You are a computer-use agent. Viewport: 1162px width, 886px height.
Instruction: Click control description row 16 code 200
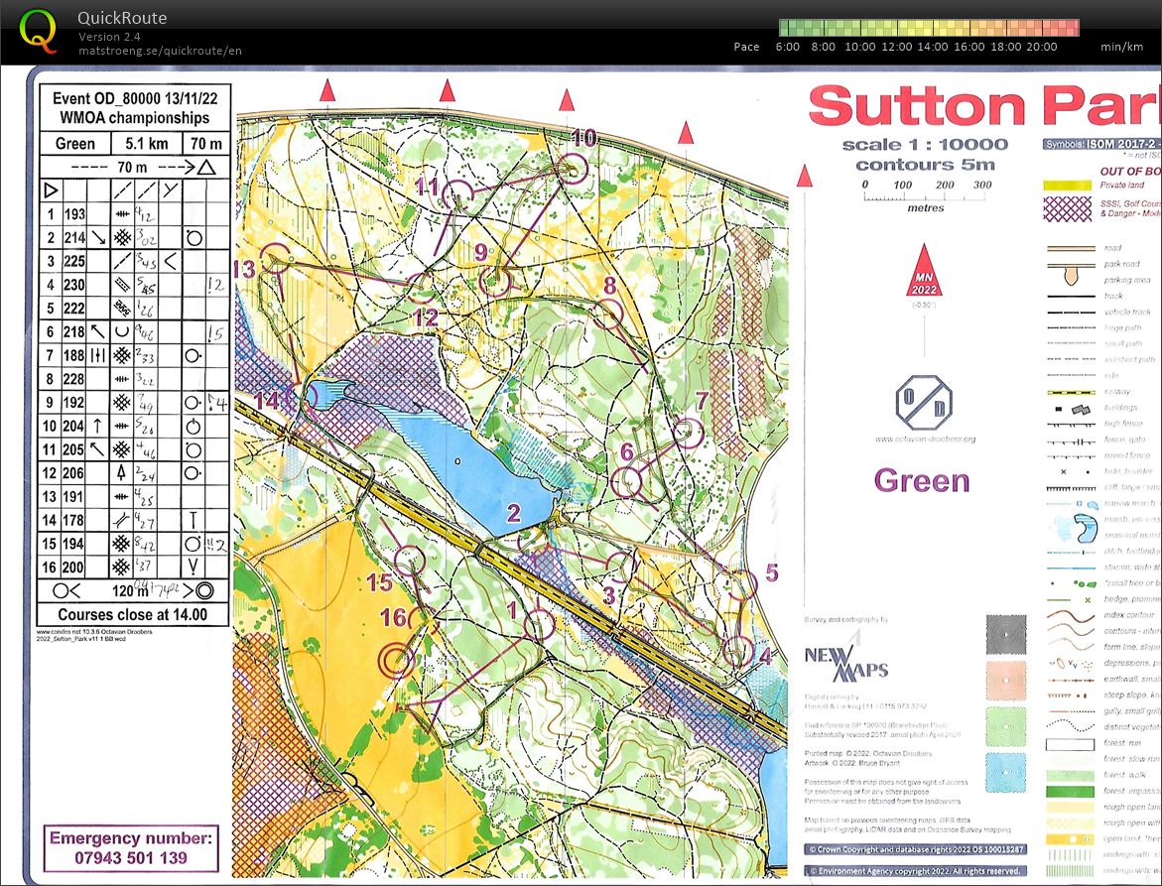point(74,568)
